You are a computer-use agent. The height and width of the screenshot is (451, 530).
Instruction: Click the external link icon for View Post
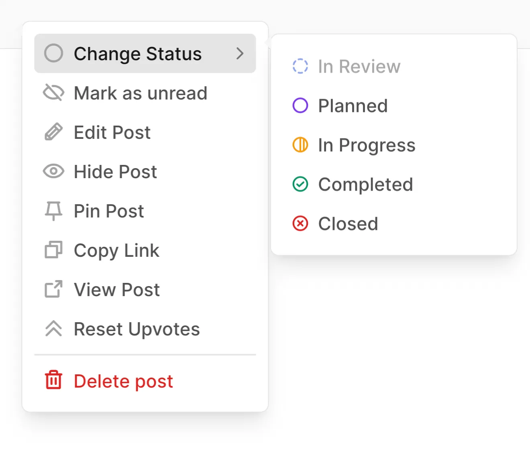tap(53, 289)
